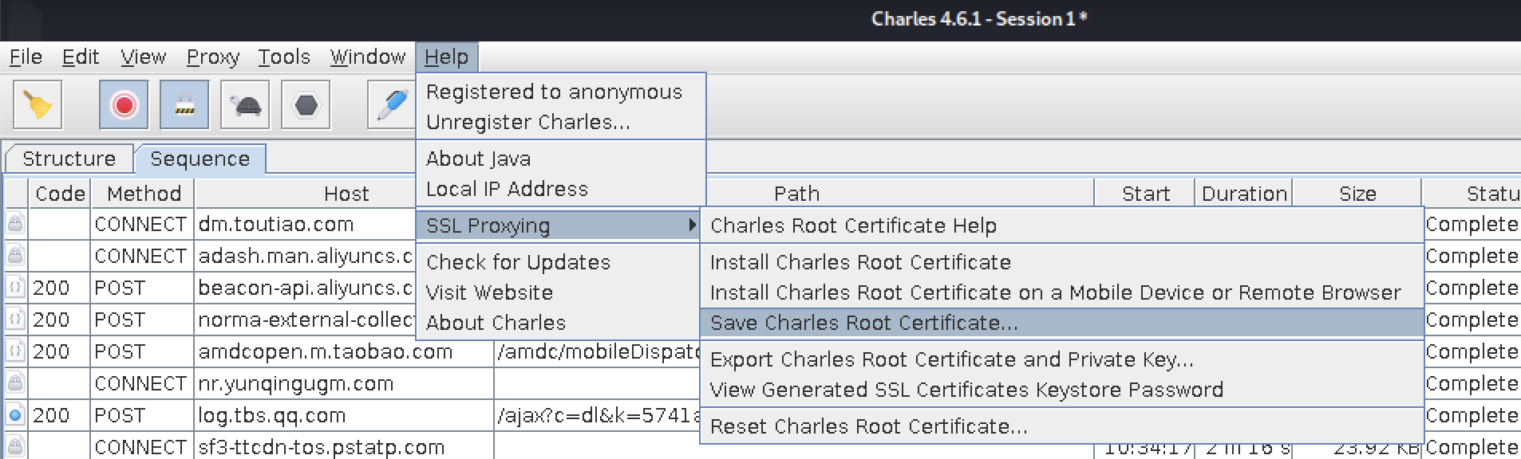Select Install Root Certificate on Mobile Device
The image size is (1521, 459).
click(x=1062, y=292)
